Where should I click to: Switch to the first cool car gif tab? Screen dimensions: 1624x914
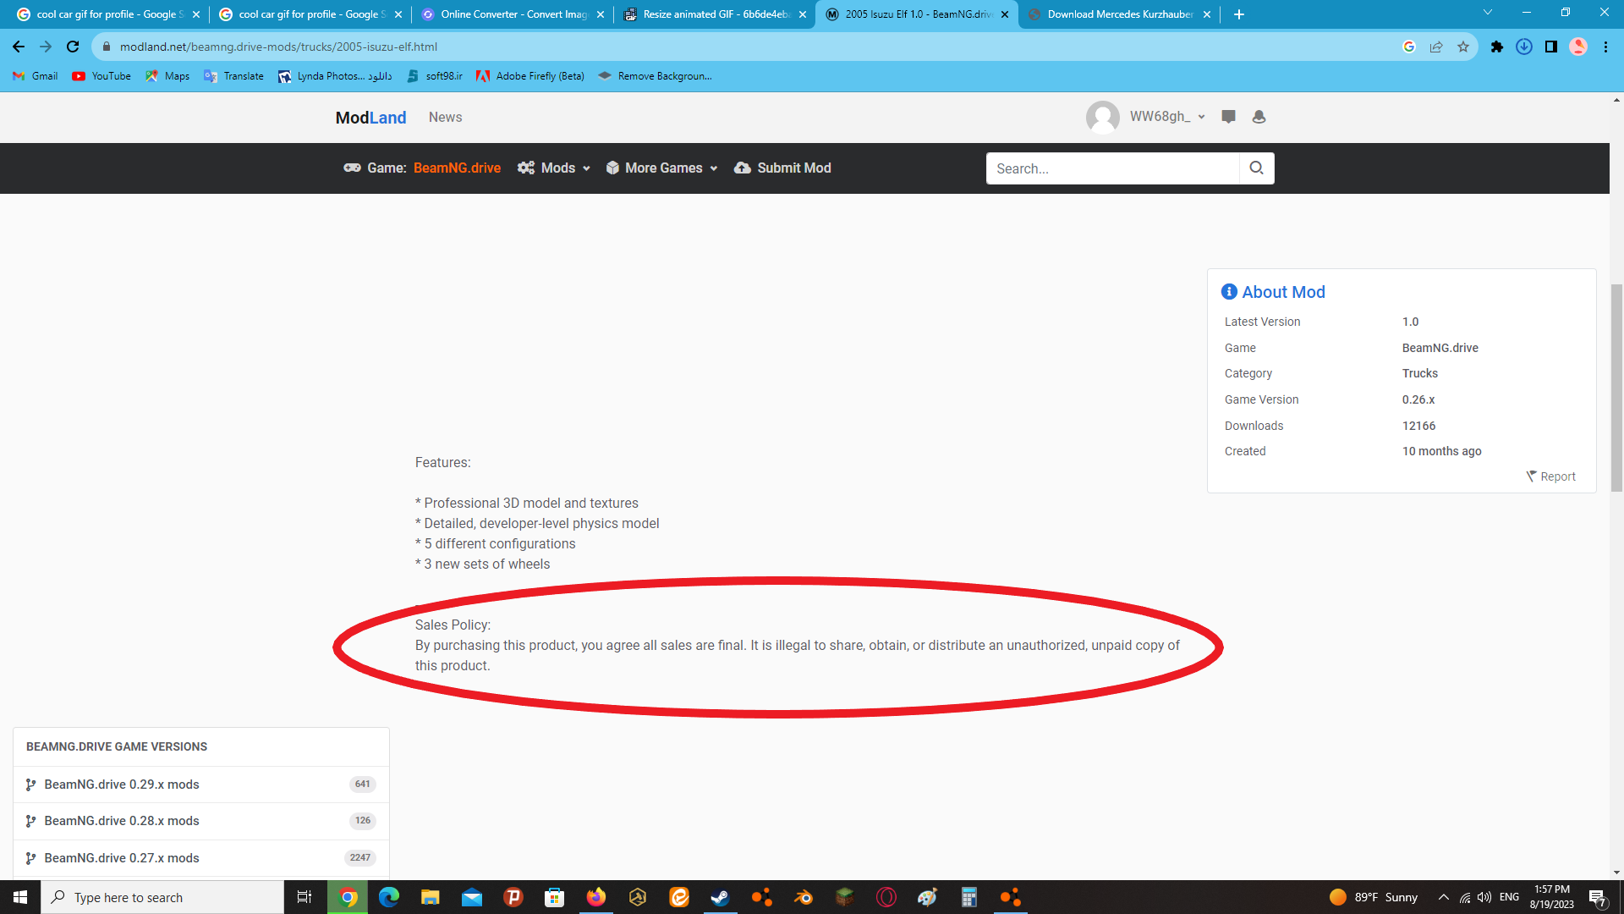(108, 14)
